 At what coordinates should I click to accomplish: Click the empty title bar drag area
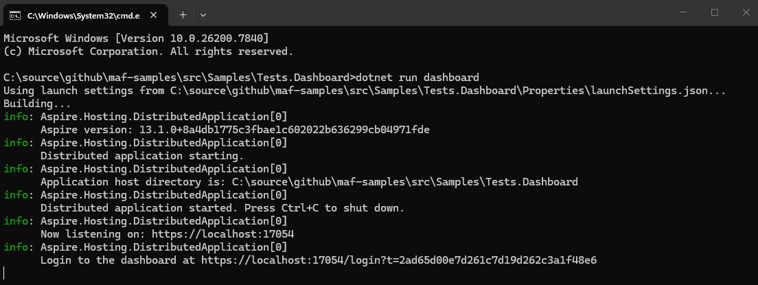(x=439, y=14)
